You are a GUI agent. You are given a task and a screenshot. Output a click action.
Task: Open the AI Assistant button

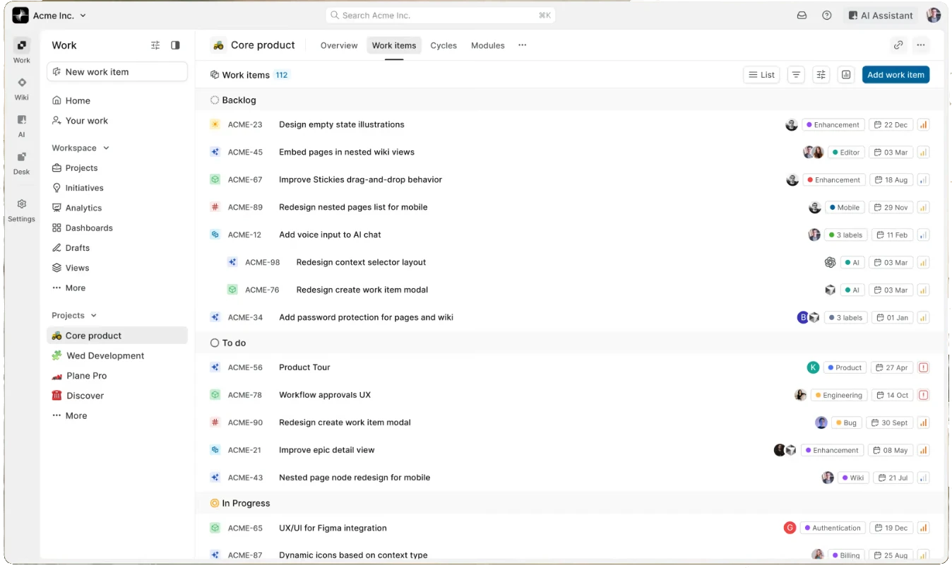pos(881,16)
